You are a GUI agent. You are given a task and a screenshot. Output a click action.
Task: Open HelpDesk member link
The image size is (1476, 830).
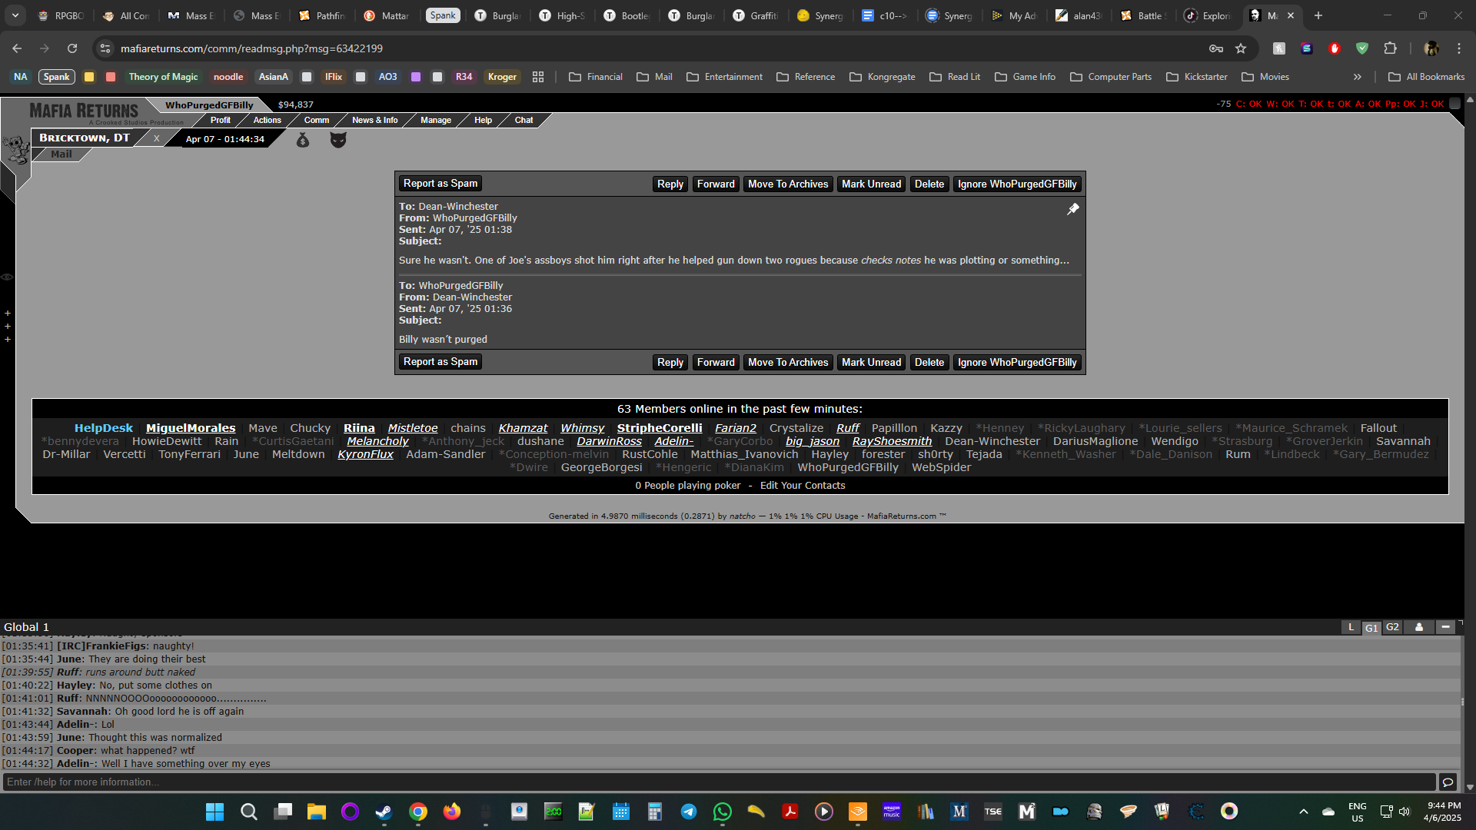[x=104, y=428]
